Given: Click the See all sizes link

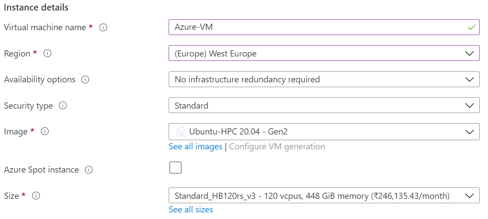Looking at the screenshot, I should tap(191, 210).
